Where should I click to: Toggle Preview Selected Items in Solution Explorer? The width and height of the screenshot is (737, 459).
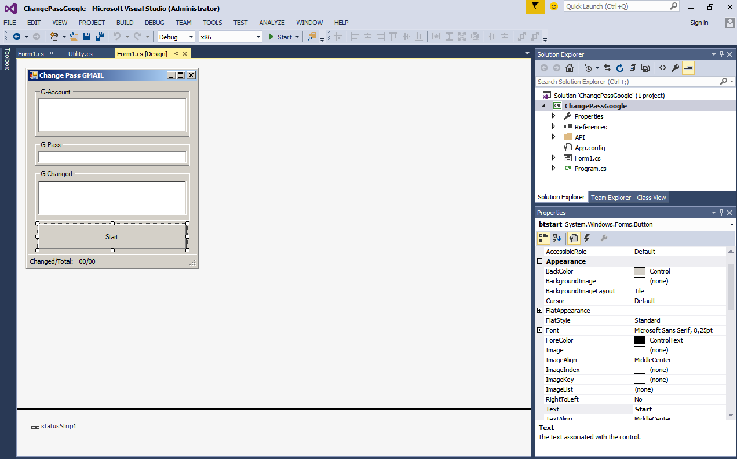pyautogui.click(x=688, y=68)
